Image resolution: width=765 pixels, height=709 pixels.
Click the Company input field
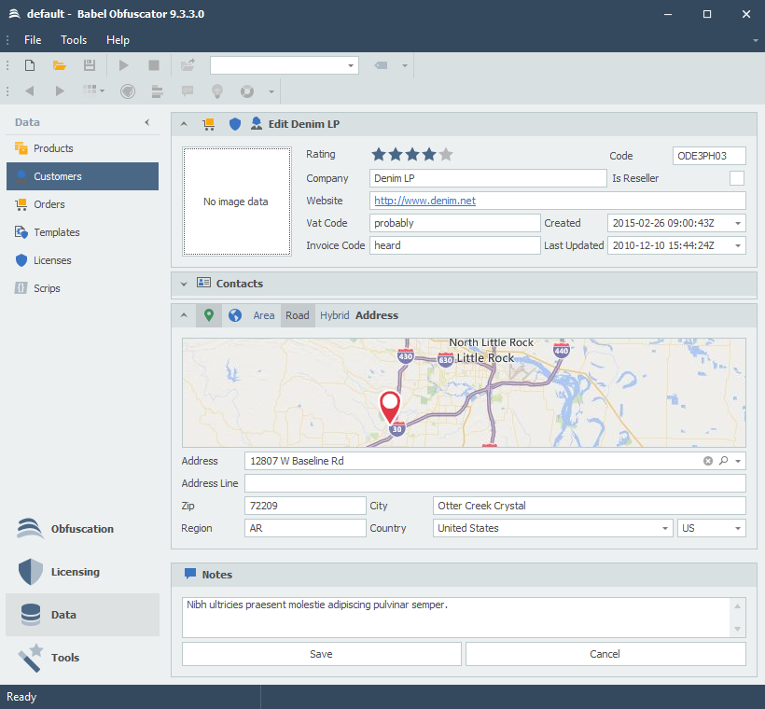pos(488,178)
